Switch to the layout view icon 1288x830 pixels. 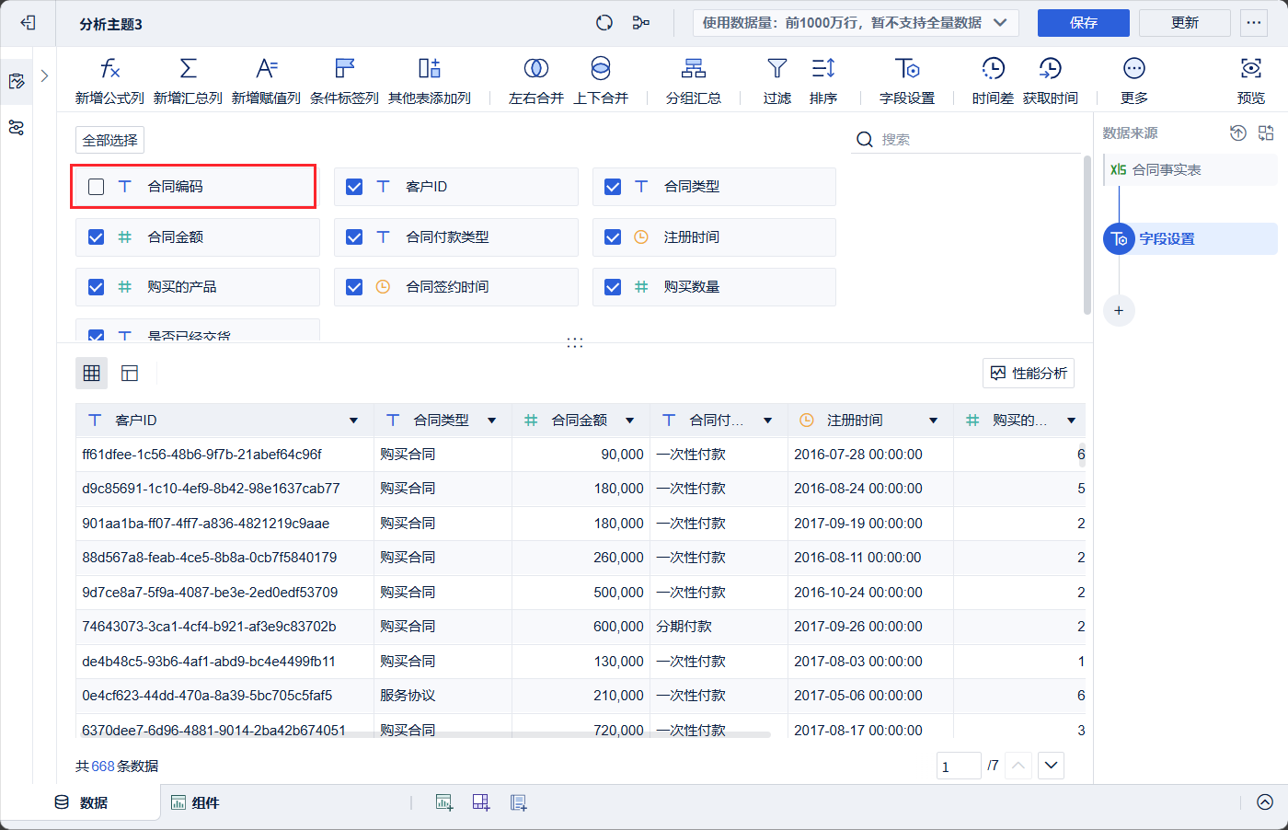point(130,373)
